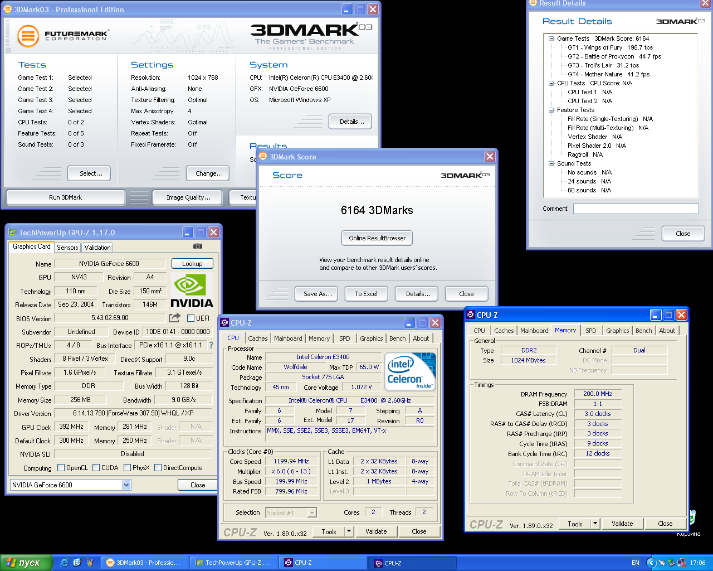Click the Lookup button in GPU-Z
This screenshot has height=571, width=713.
[x=192, y=264]
